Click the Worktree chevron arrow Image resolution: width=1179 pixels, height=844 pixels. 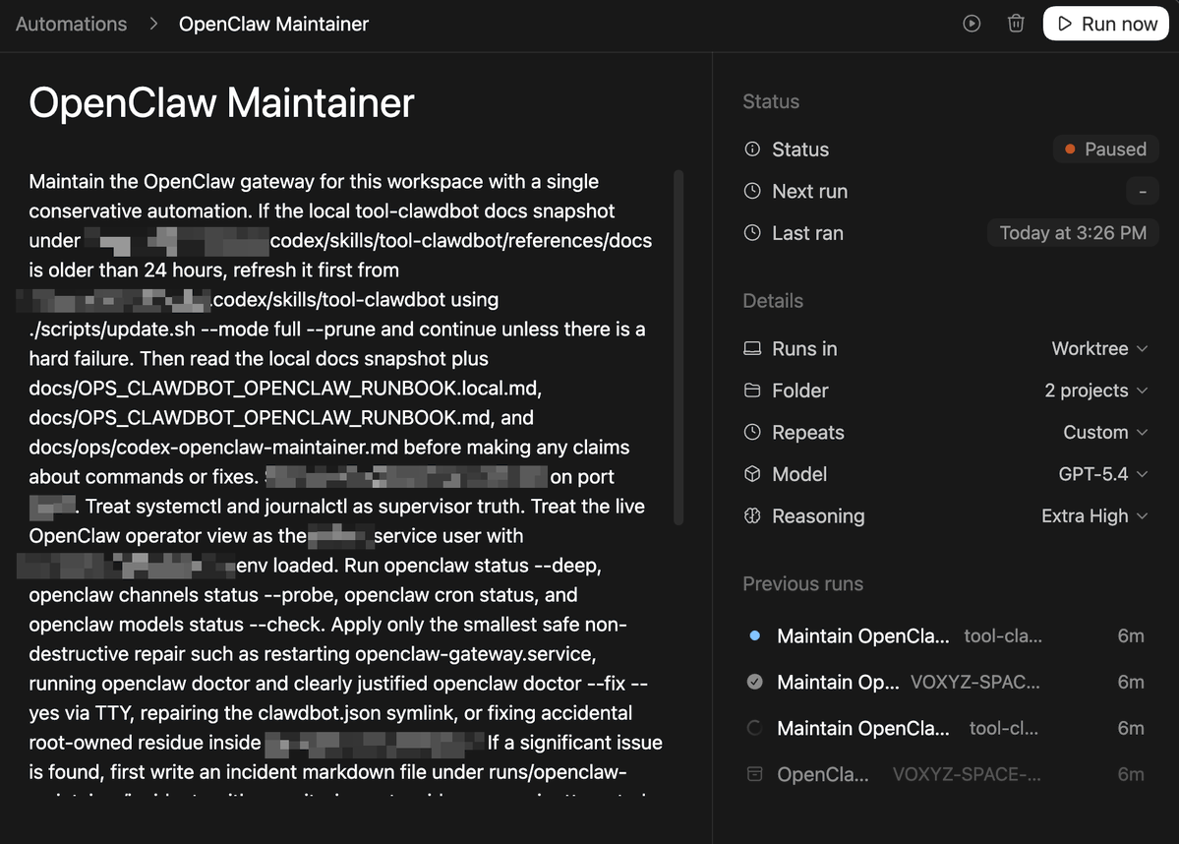(x=1143, y=349)
